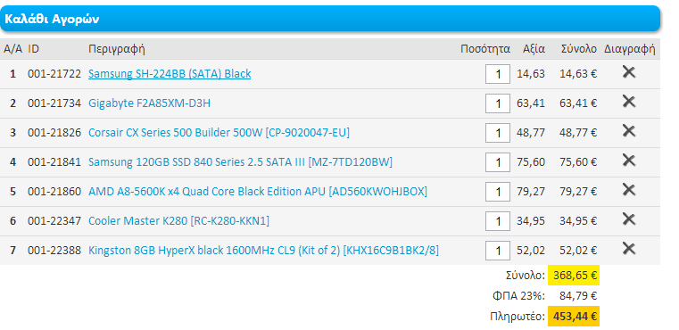The height and width of the screenshot is (330, 679).
Task: Open the Kingston 8GB HyperX black link
Action: click(263, 251)
